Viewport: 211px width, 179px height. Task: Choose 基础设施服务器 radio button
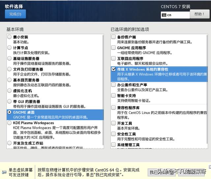(9, 58)
